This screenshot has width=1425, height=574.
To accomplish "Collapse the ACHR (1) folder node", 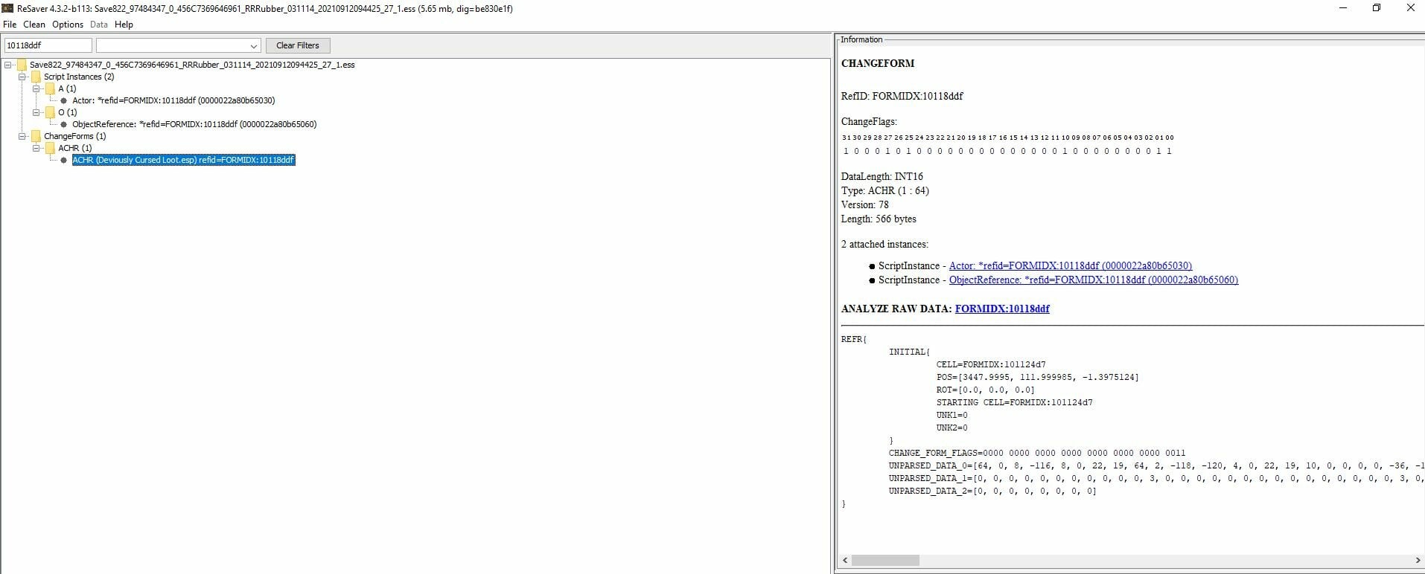I will click(36, 148).
